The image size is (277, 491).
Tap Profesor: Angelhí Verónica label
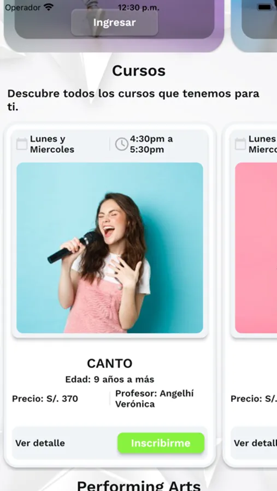tap(154, 399)
